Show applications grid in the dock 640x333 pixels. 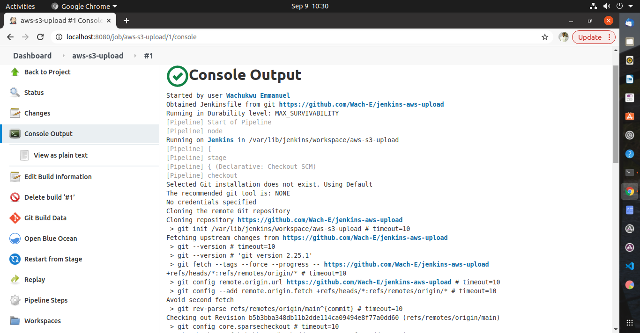click(x=630, y=323)
